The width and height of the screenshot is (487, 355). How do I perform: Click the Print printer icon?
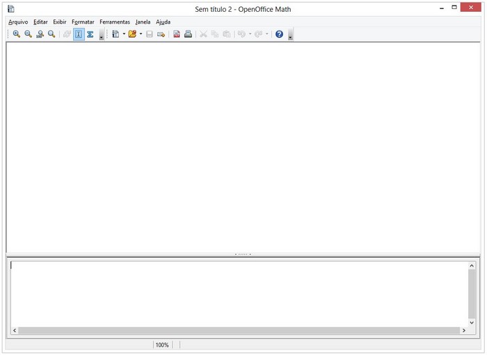[188, 34]
